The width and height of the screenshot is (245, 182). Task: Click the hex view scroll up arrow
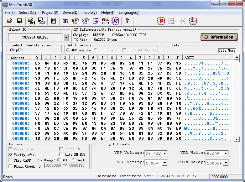click(237, 57)
